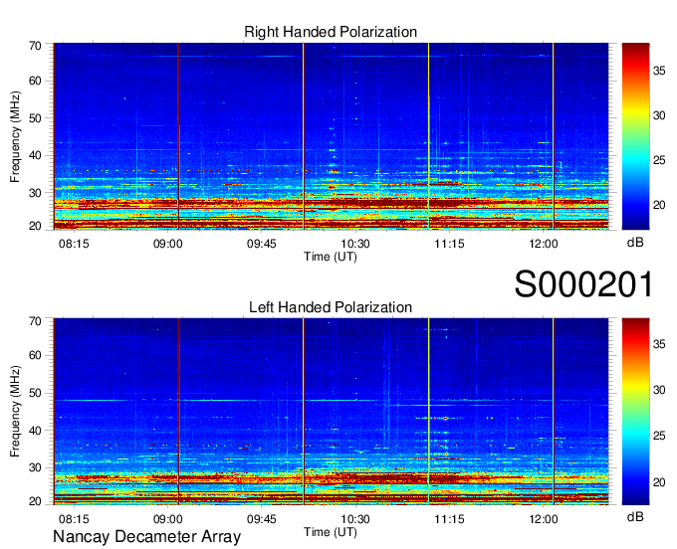Viewport: 677px width, 549px height.
Task: Click the 'dB' unit under top color bar
Action: (x=635, y=243)
